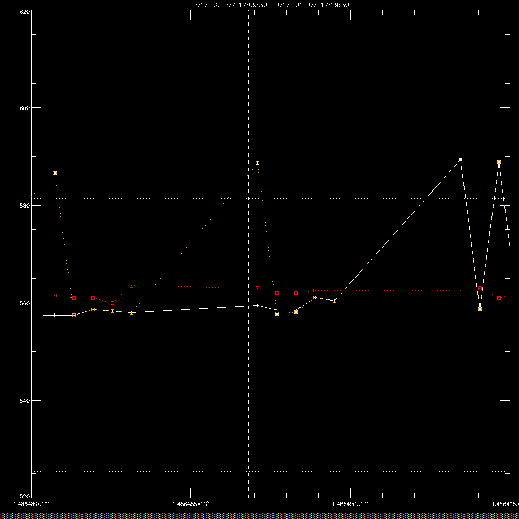Click the first orange marker near 587 at left

tap(54, 173)
